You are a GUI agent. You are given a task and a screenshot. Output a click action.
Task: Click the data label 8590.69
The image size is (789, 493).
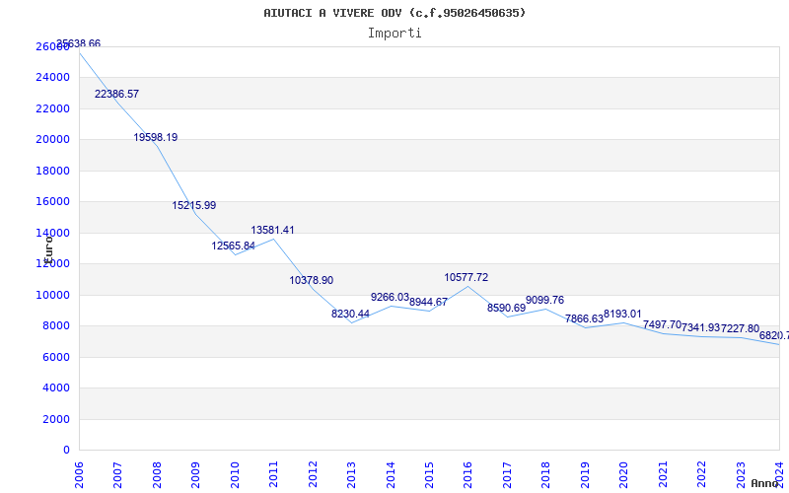[x=506, y=308]
